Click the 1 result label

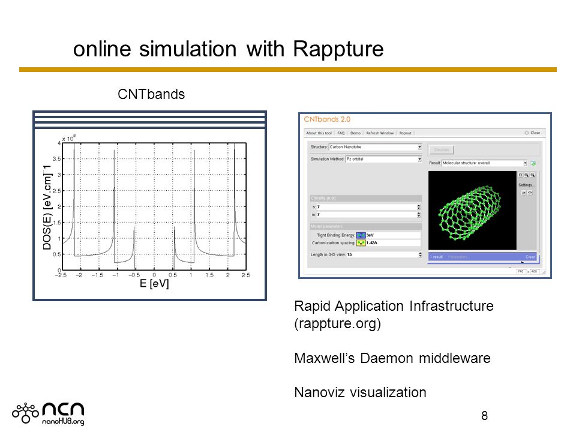pyautogui.click(x=436, y=257)
